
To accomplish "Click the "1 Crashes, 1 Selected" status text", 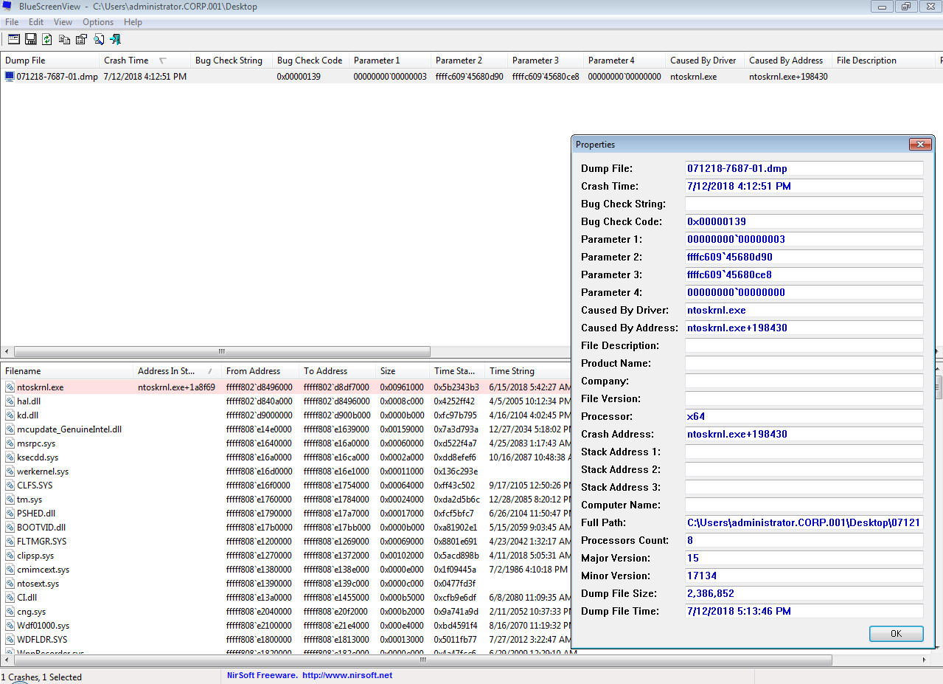I will [x=41, y=677].
